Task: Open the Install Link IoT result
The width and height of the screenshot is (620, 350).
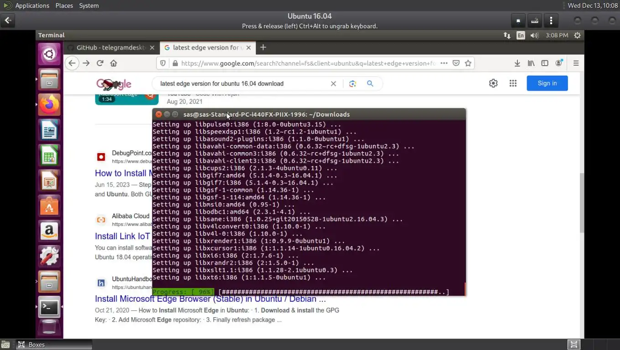Action: tap(123, 236)
